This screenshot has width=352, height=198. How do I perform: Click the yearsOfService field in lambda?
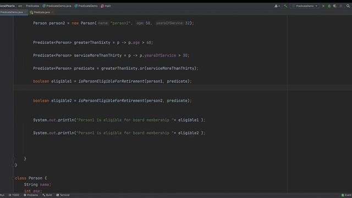point(160,56)
